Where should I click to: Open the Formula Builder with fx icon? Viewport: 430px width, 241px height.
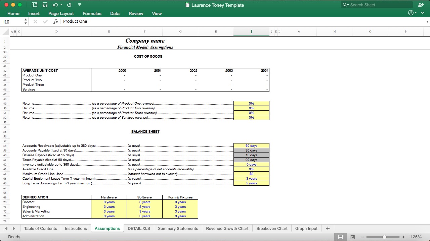point(55,21)
